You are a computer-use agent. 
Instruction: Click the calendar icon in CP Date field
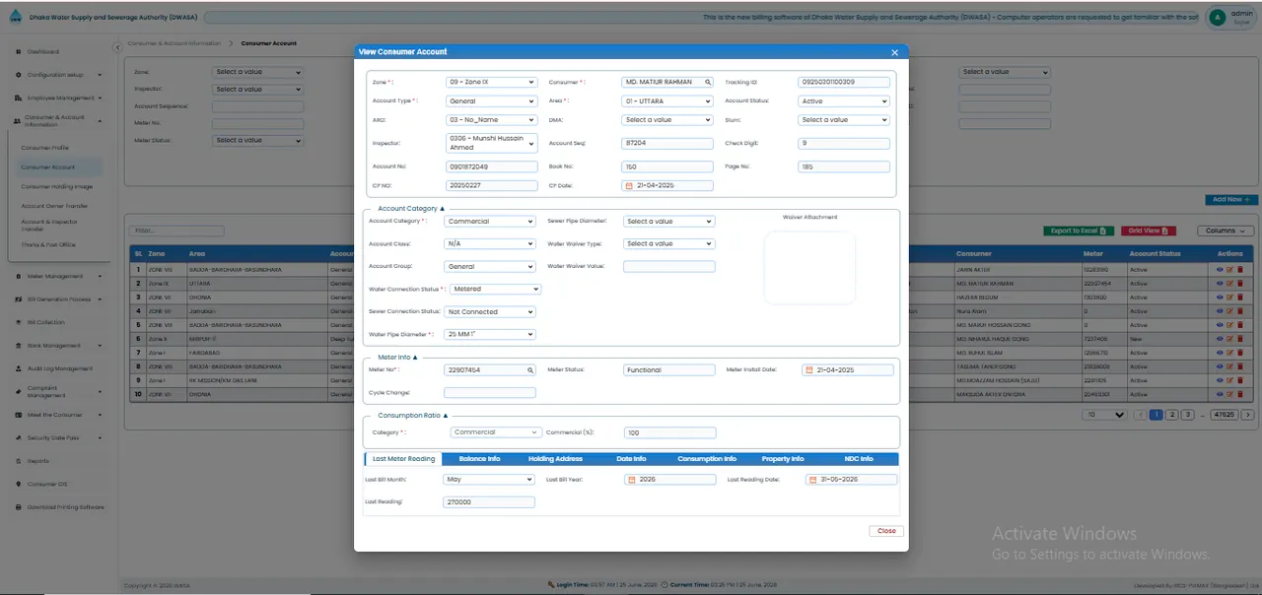coord(629,185)
